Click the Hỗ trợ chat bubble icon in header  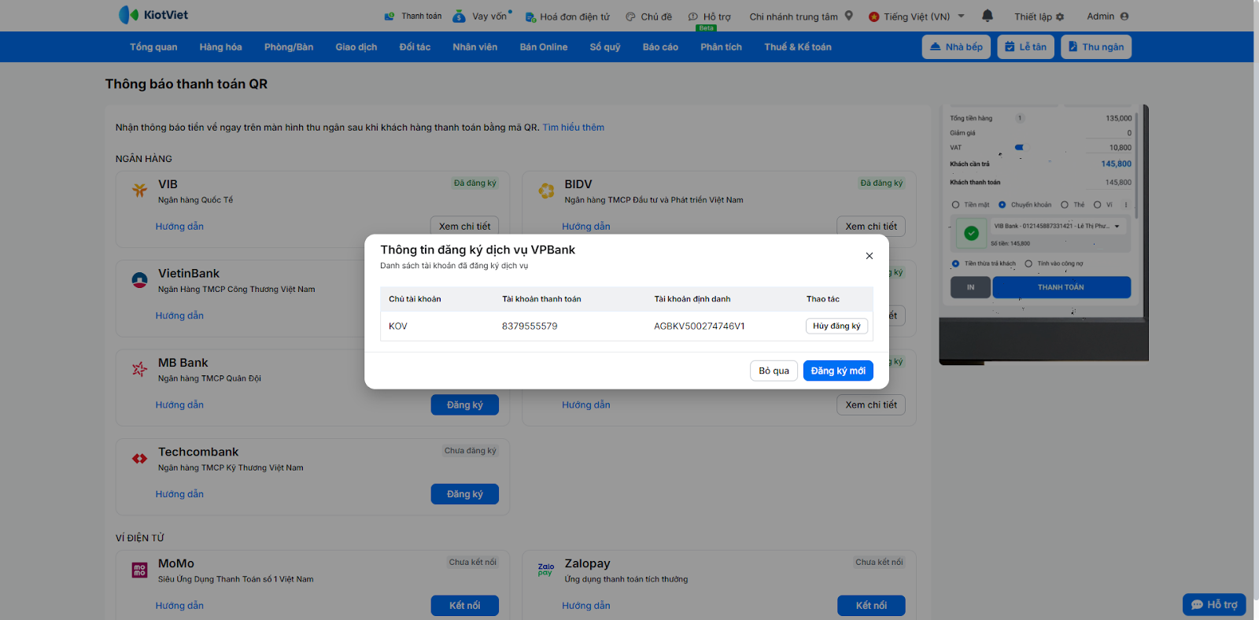click(693, 17)
